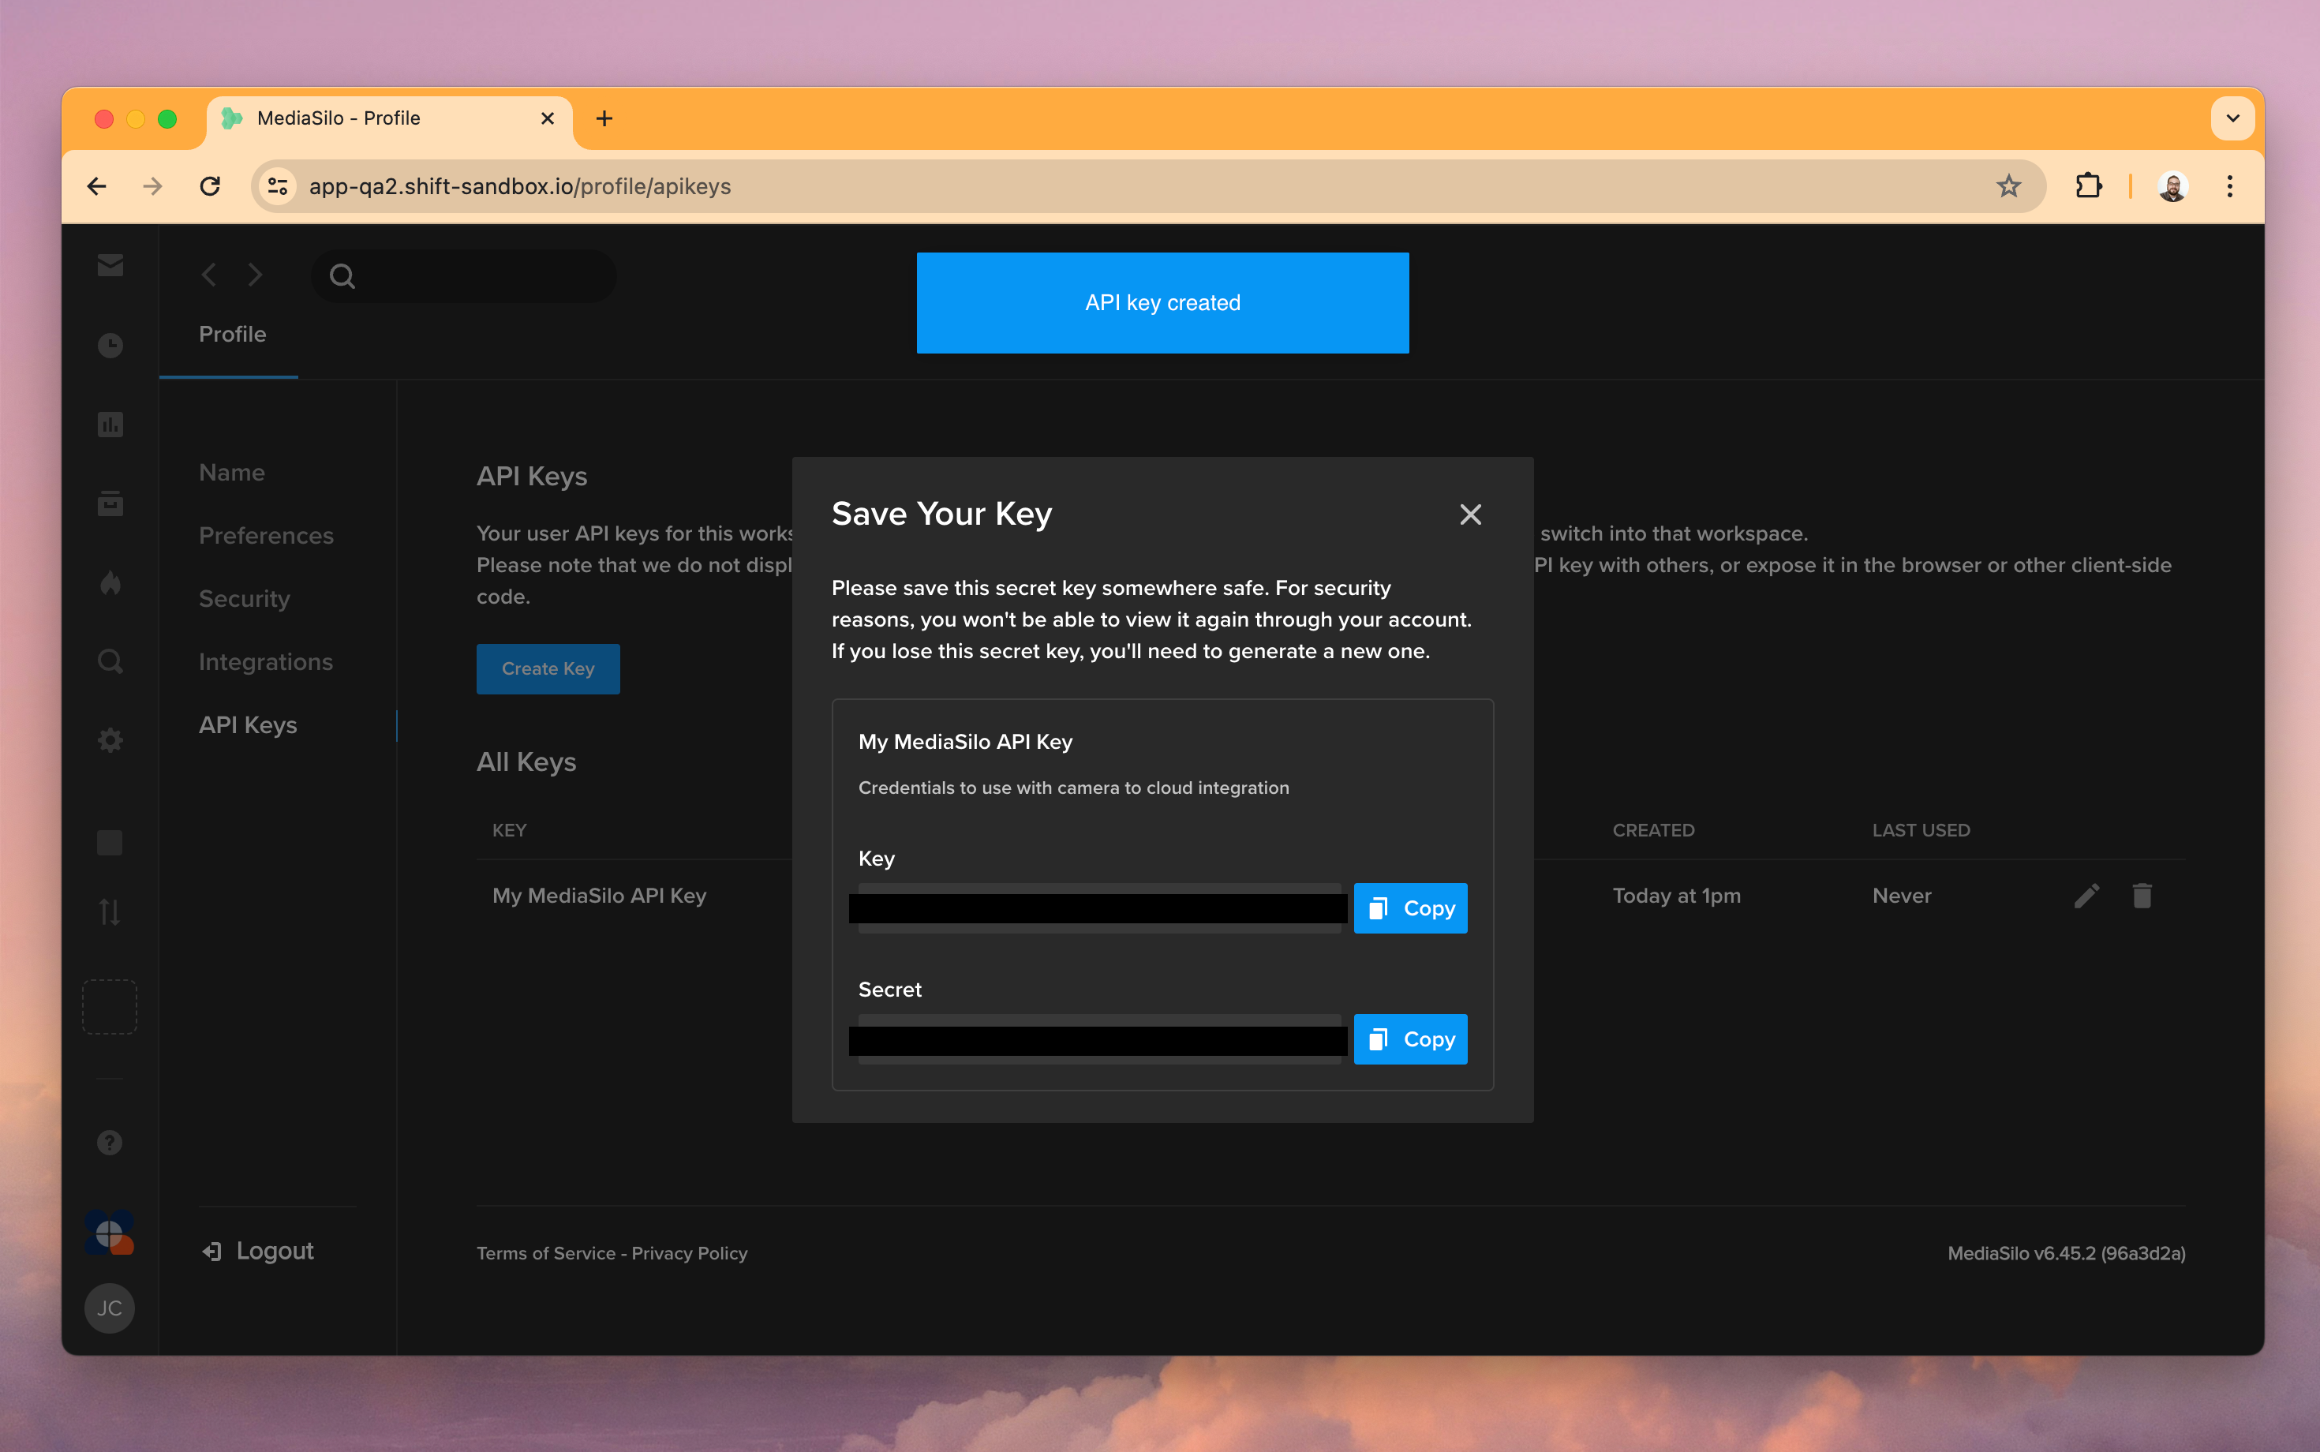Click the Copy button next to Secret
2320x1452 pixels.
pos(1409,1038)
